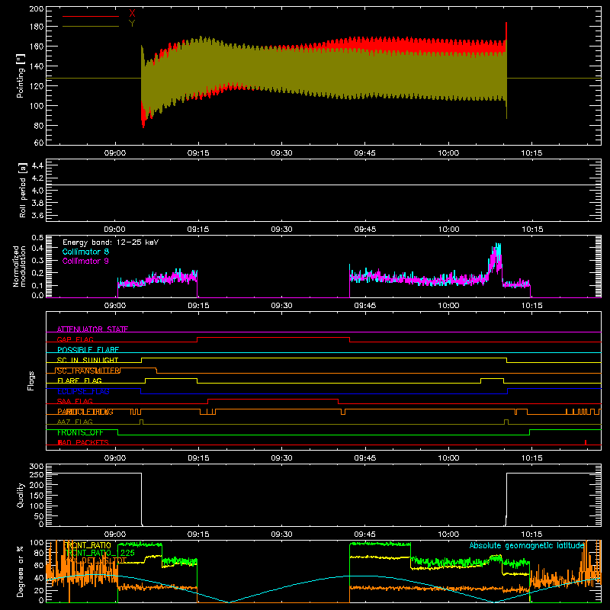
Task: Click the green FRONT_RATIO_1225 legend label
Action: pyautogui.click(x=100, y=553)
